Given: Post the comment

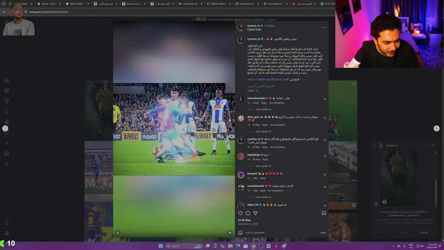Looking at the screenshot, I should (323, 233).
